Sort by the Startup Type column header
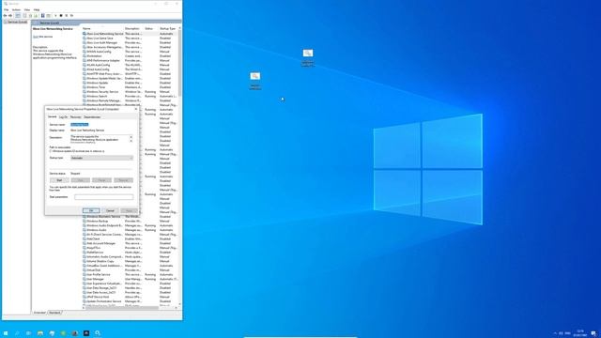 pos(168,29)
